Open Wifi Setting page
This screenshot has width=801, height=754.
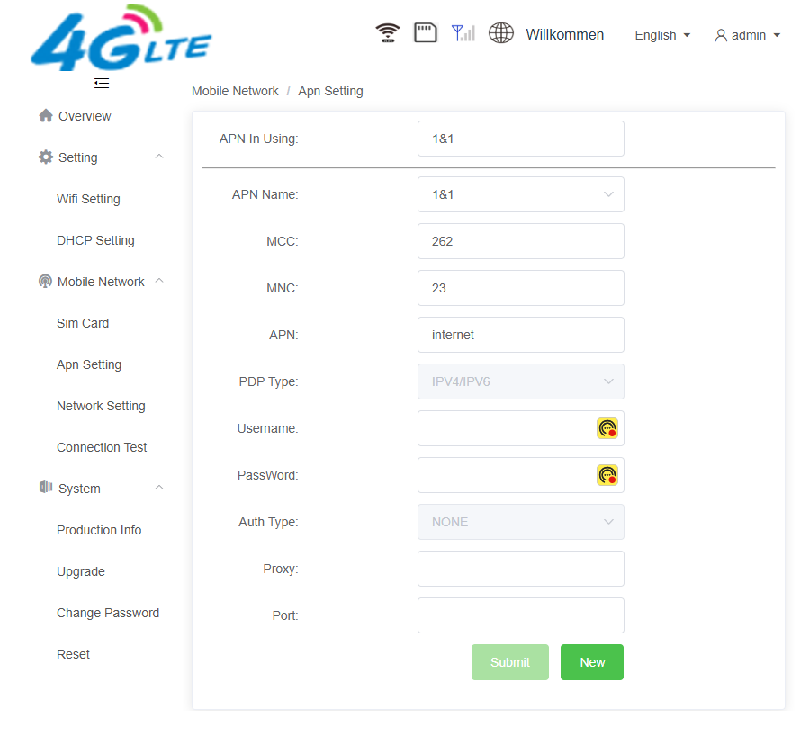pos(88,199)
